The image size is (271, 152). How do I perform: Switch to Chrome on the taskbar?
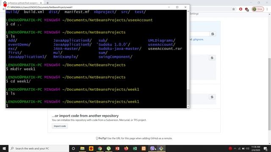(x=100, y=148)
